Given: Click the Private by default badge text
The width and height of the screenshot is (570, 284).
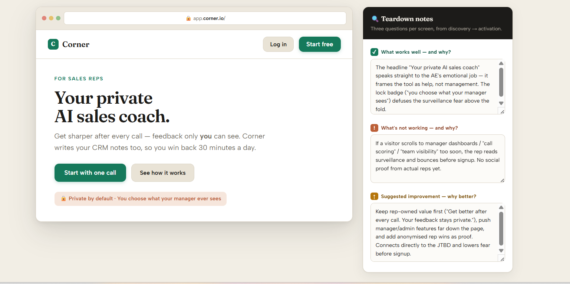Looking at the screenshot, I should 145,198.
